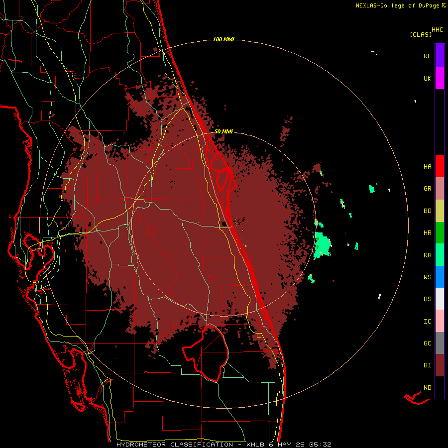Click the 6 MAY 25 date text

pyautogui.click(x=287, y=445)
